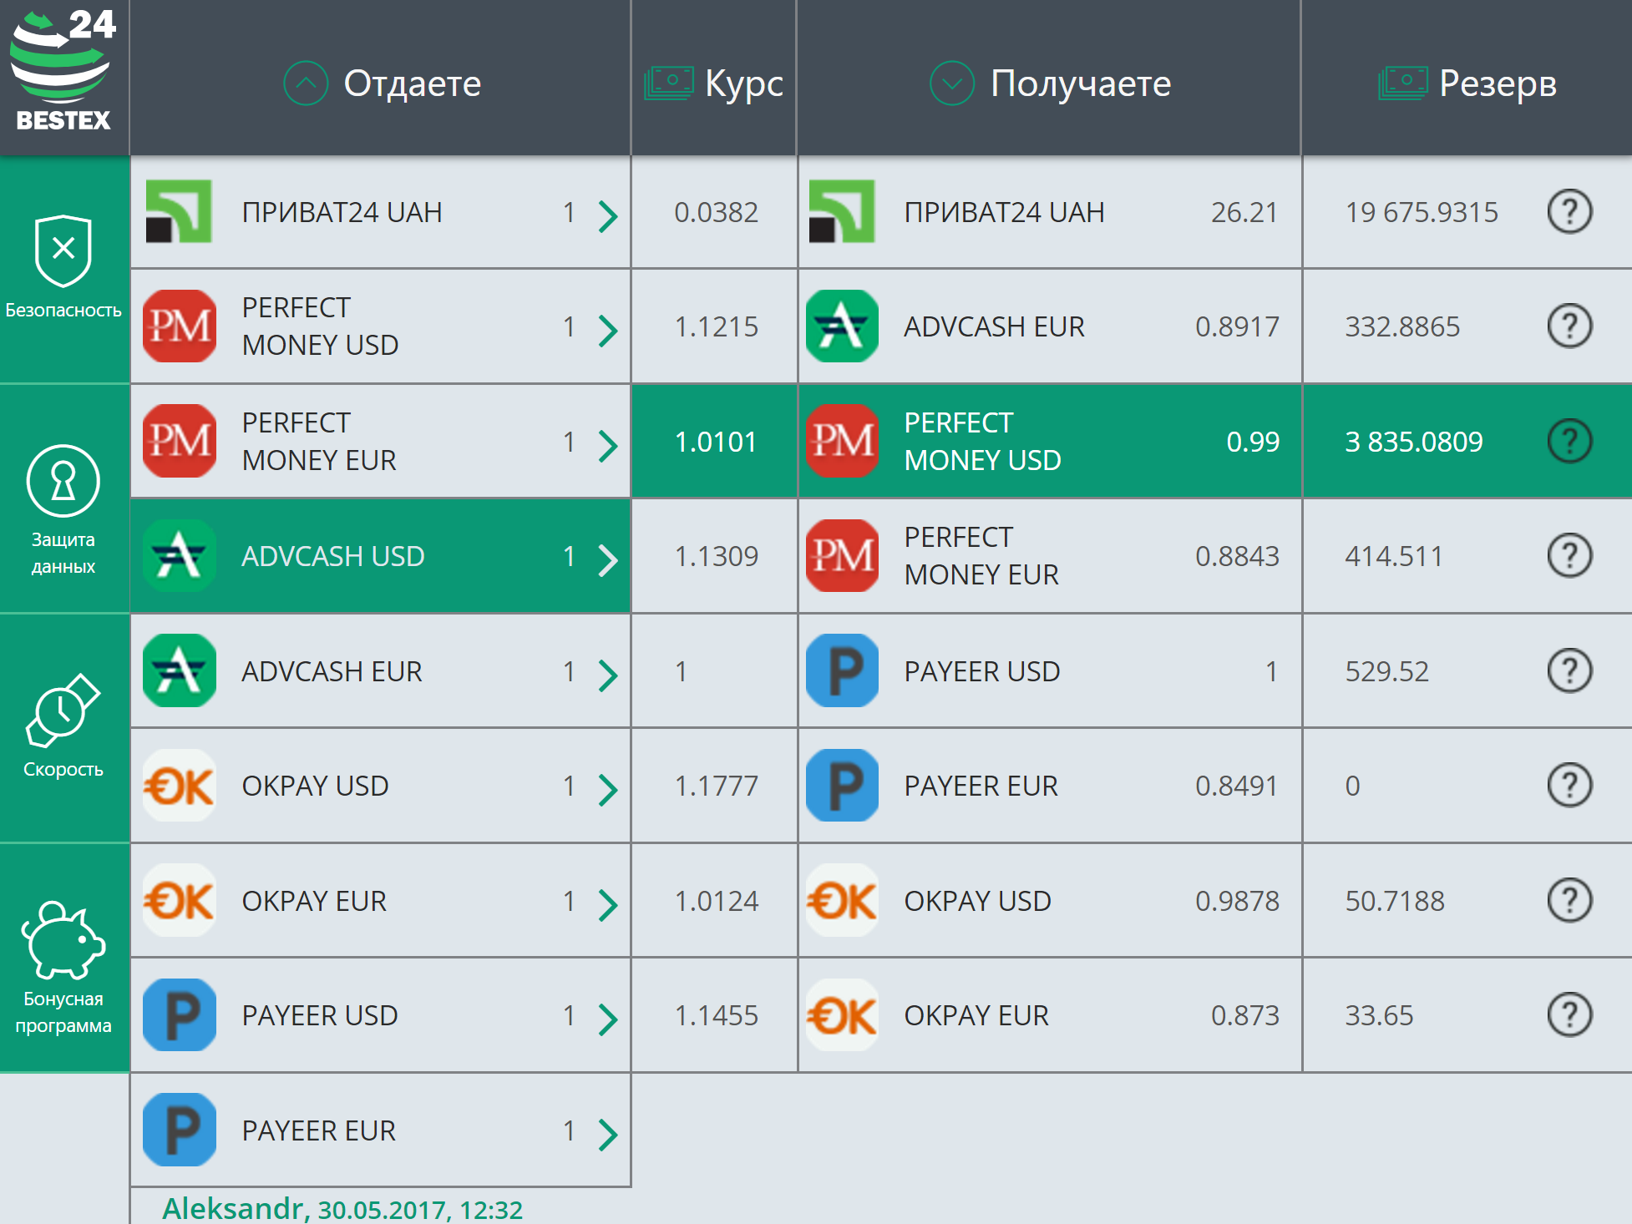This screenshot has height=1224, width=1632.
Task: Open the Защита данных keyhole icon
Action: pos(63,481)
